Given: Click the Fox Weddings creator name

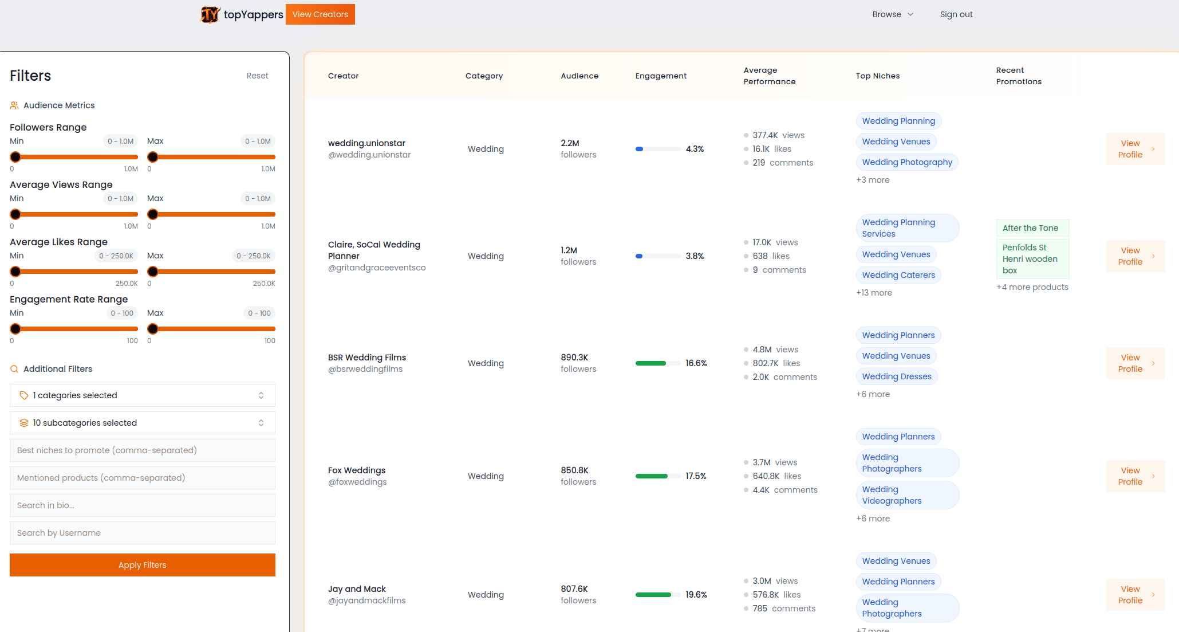Looking at the screenshot, I should click(x=357, y=470).
